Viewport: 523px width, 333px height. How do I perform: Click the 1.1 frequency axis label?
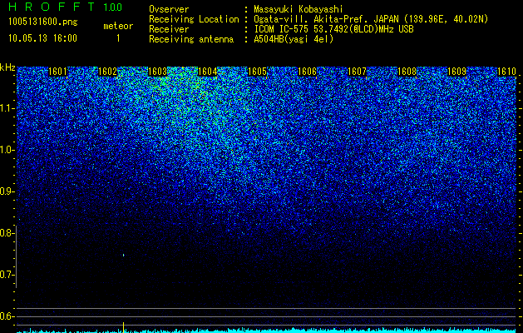pyautogui.click(x=7, y=108)
